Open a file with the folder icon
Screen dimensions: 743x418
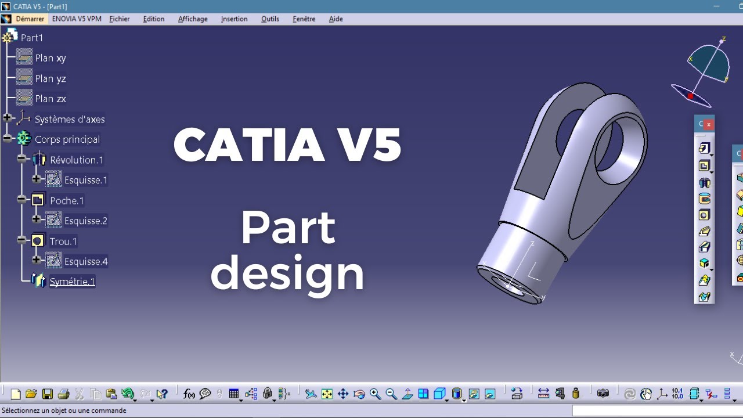31,394
